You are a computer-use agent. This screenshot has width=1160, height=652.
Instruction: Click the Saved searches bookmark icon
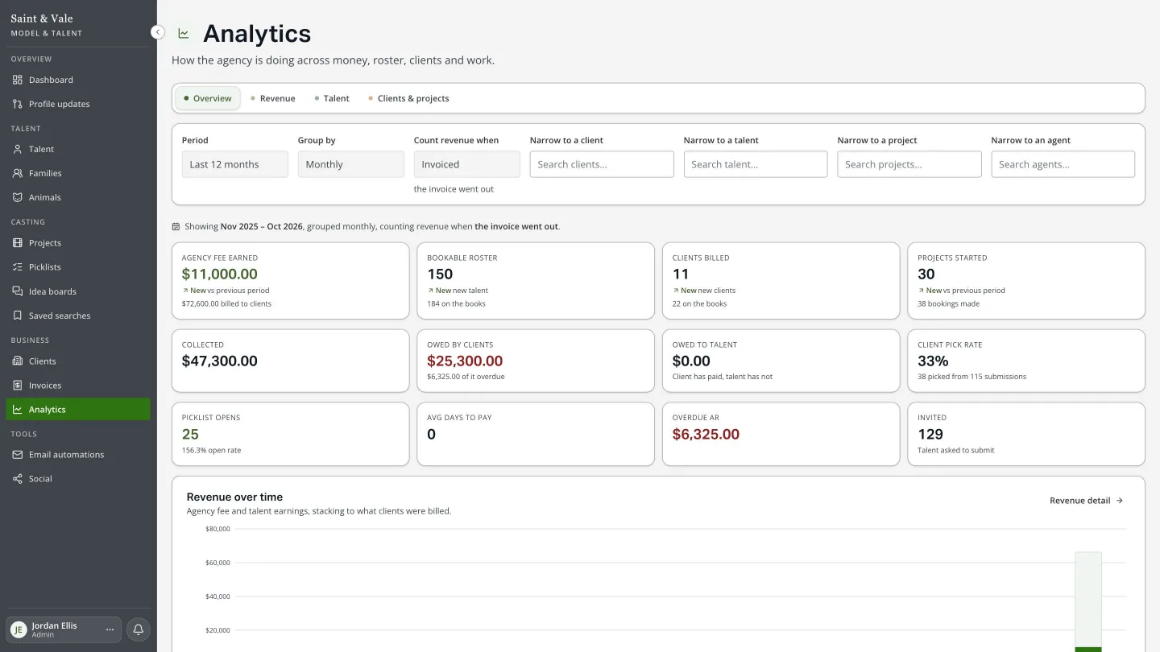pos(18,316)
